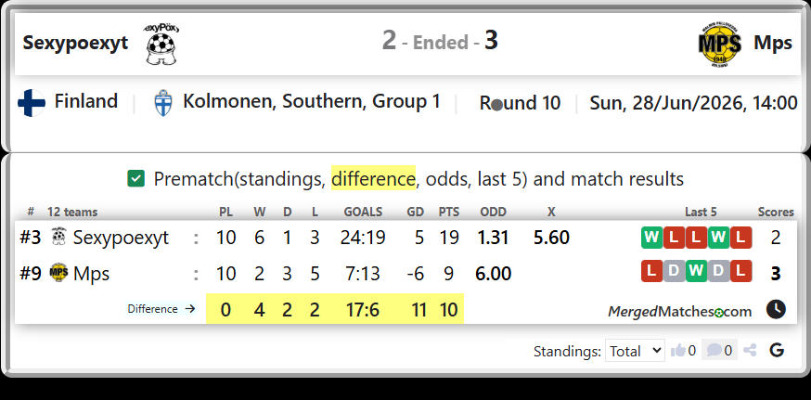Click the Google G icon
811x400 pixels.
click(x=777, y=350)
